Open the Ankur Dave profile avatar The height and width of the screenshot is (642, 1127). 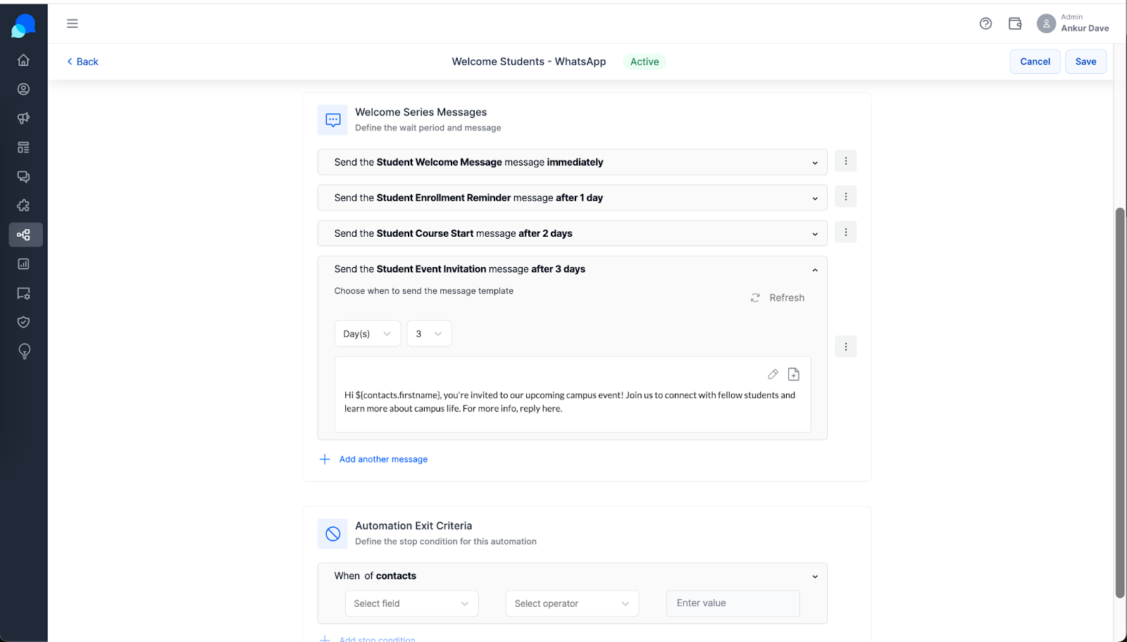click(1046, 23)
